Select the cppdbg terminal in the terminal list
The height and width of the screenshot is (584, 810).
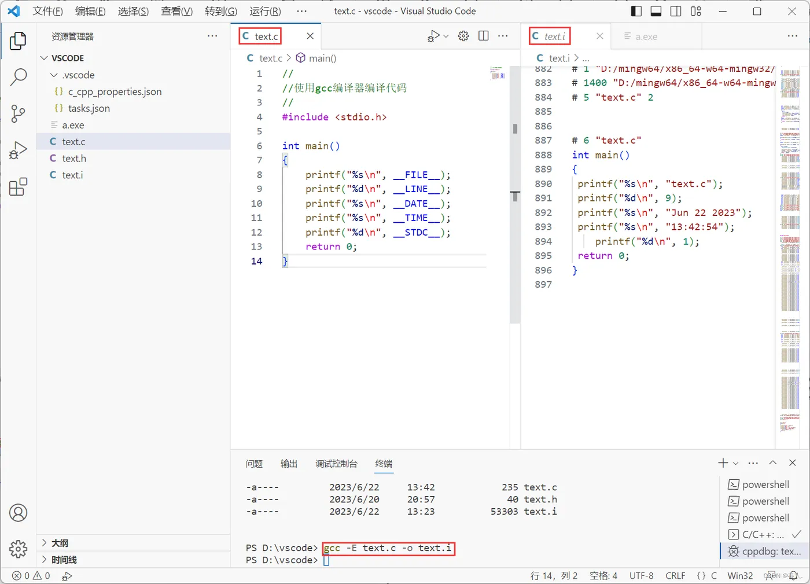pos(764,552)
